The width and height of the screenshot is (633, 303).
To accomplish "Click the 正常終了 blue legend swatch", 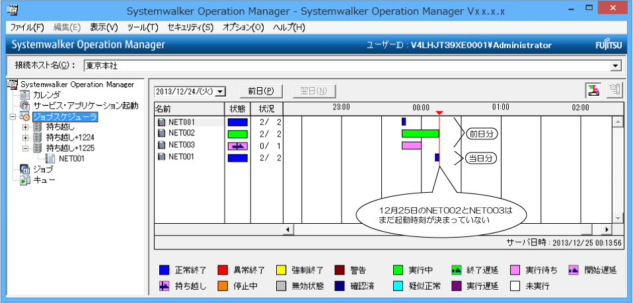I will point(165,270).
